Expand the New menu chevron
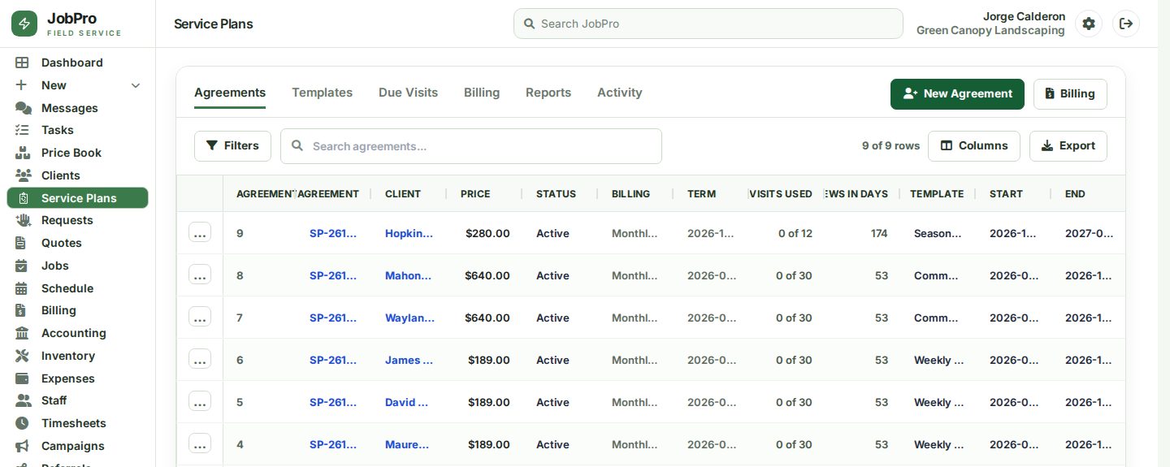The height and width of the screenshot is (467, 1170). [136, 85]
